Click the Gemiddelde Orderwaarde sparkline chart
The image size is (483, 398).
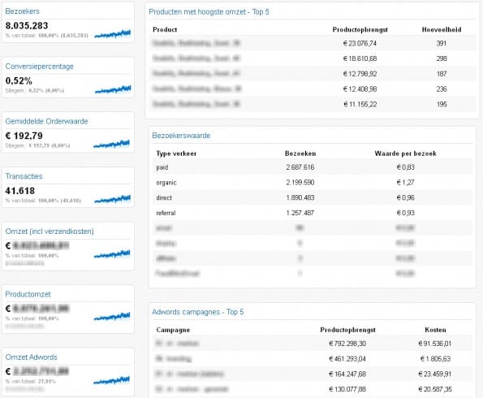pos(111,144)
